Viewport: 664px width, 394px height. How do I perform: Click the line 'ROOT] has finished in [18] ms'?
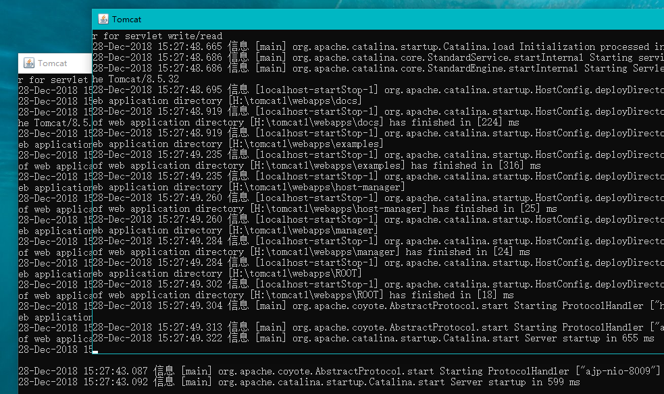303,295
